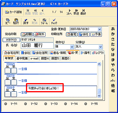Screen dimensions: 118x113
Task: Go to the previous card with 前へ
Action: (42, 12)
